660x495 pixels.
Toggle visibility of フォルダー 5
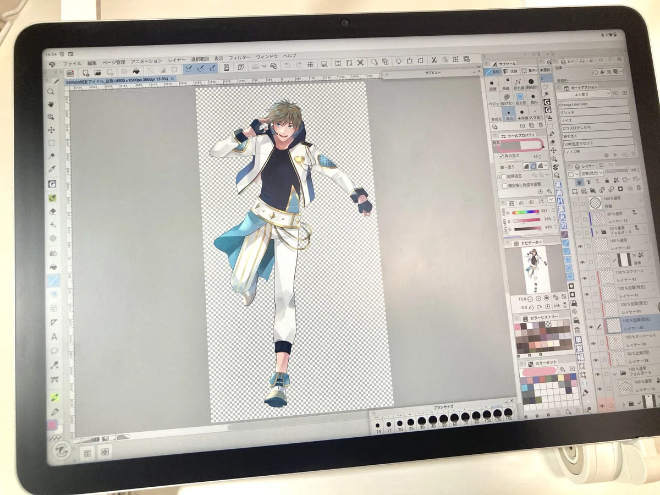point(598,375)
